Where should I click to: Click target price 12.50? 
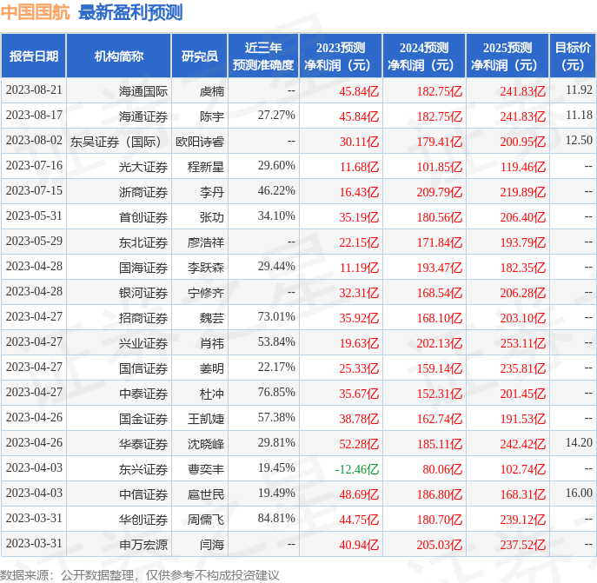tap(579, 140)
